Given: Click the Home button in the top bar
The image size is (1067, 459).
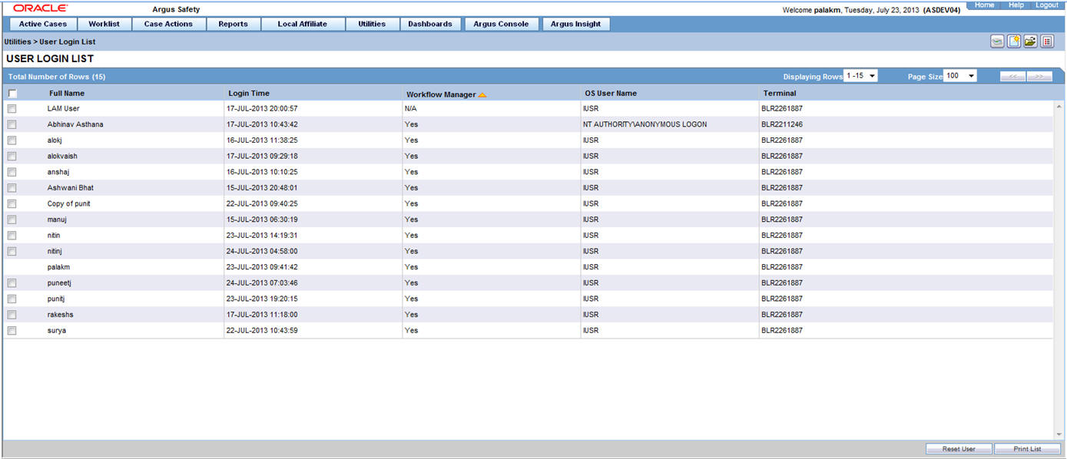Looking at the screenshot, I should pyautogui.click(x=984, y=5).
